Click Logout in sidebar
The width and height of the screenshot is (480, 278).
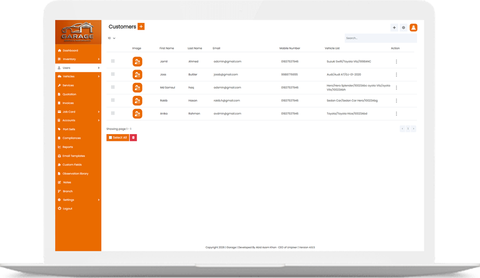(78, 209)
